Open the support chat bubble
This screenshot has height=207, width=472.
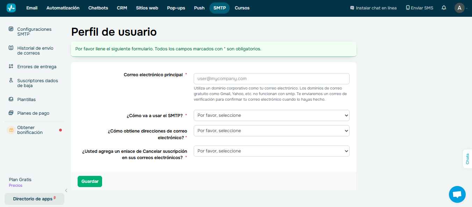click(x=457, y=194)
